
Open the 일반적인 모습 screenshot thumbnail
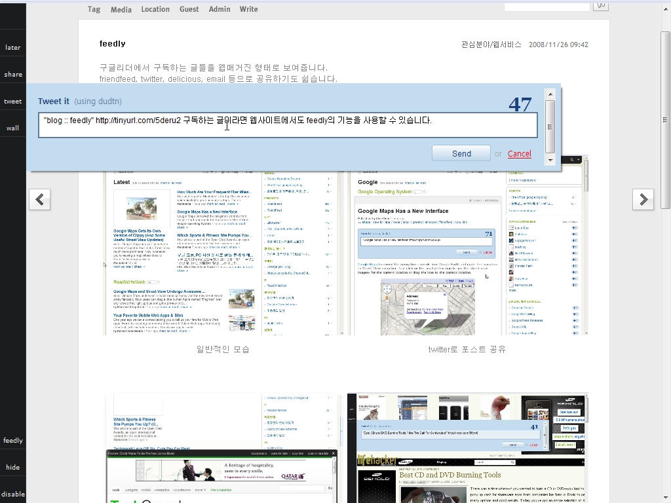click(x=223, y=252)
